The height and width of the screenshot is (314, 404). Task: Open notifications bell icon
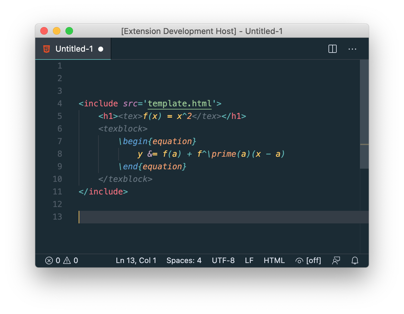355,261
